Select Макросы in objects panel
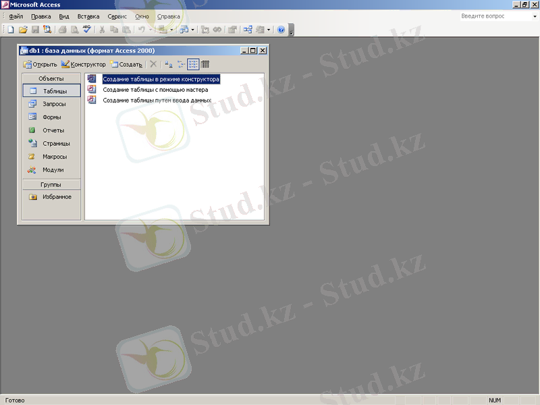This screenshot has width=540, height=405. [52, 157]
